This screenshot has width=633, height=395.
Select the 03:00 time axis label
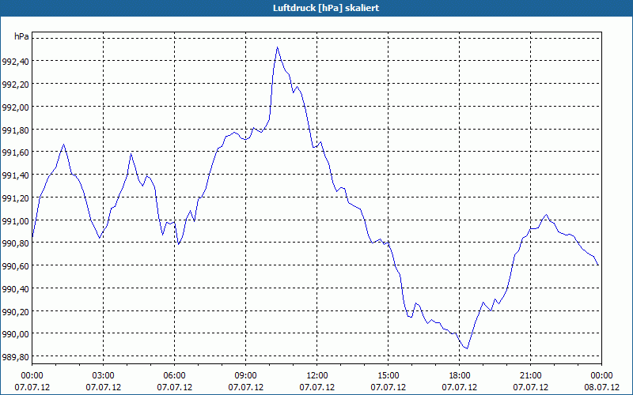(104, 376)
